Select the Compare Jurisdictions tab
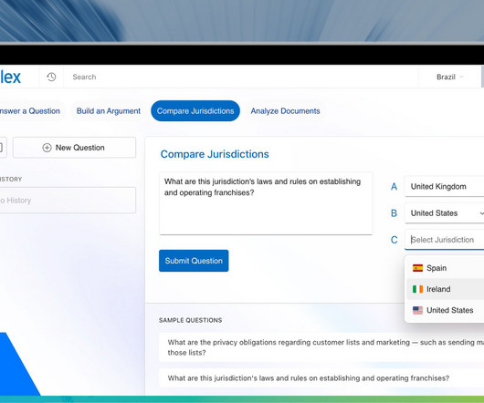 pyautogui.click(x=195, y=111)
